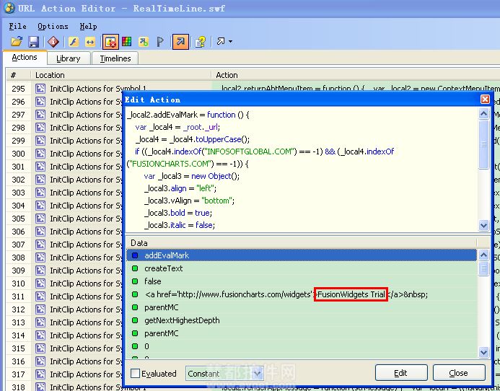Select the fusioncharts.com href data row
The width and height of the screenshot is (500, 391).
pos(301,294)
